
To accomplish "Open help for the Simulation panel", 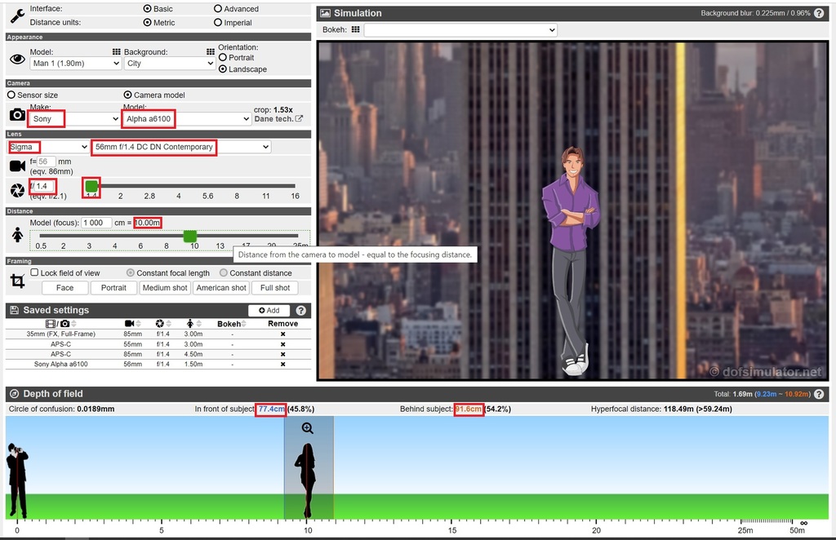I will pyautogui.click(x=819, y=13).
